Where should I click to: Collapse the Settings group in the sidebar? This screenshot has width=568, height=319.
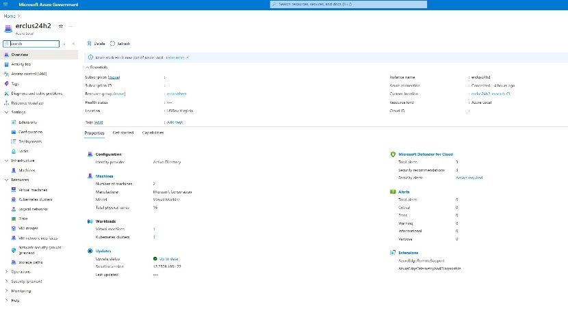click(6, 112)
